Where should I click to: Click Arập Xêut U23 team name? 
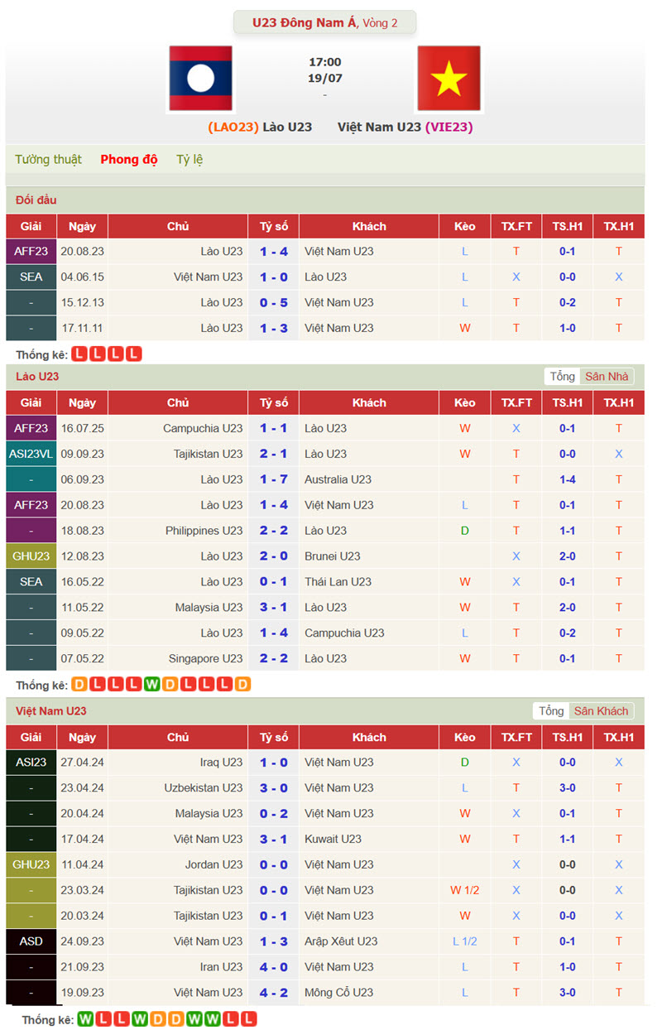341,941
